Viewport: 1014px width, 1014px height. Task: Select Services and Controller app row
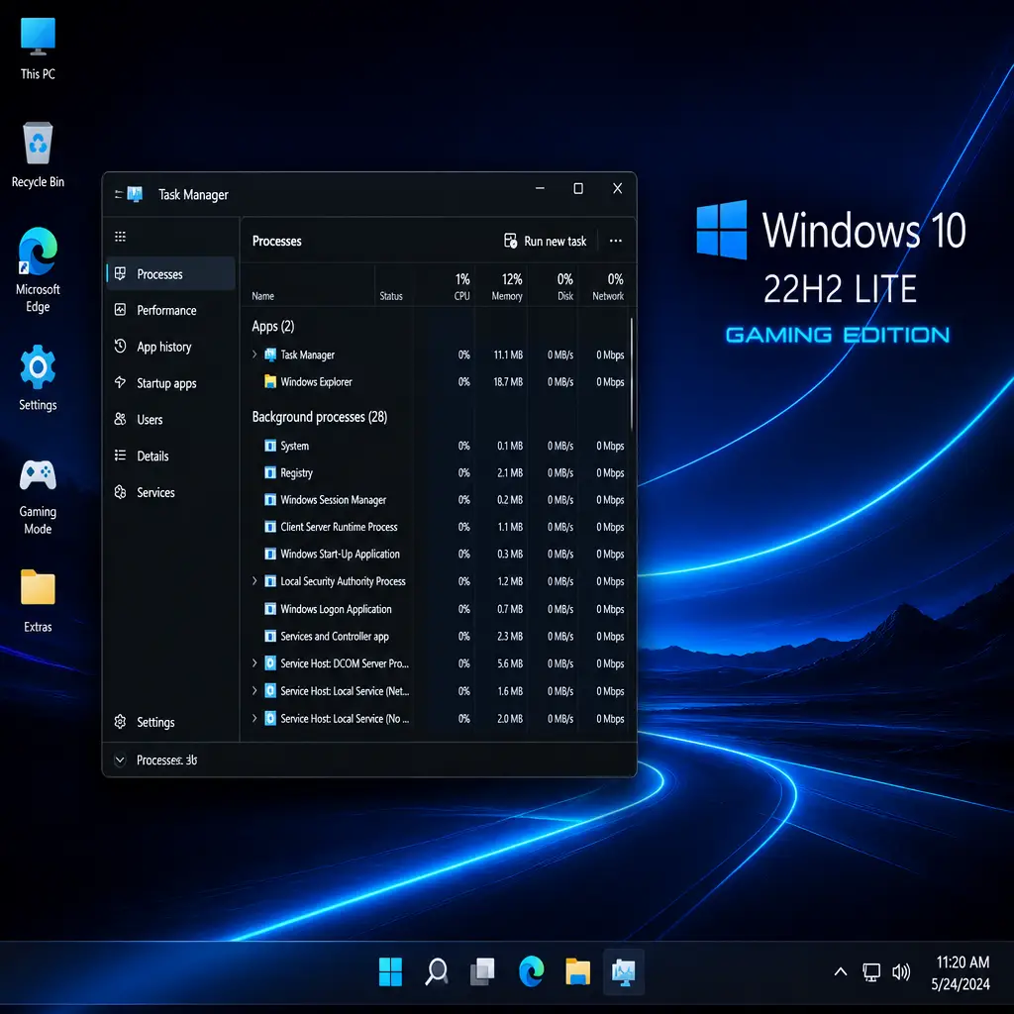click(x=438, y=637)
